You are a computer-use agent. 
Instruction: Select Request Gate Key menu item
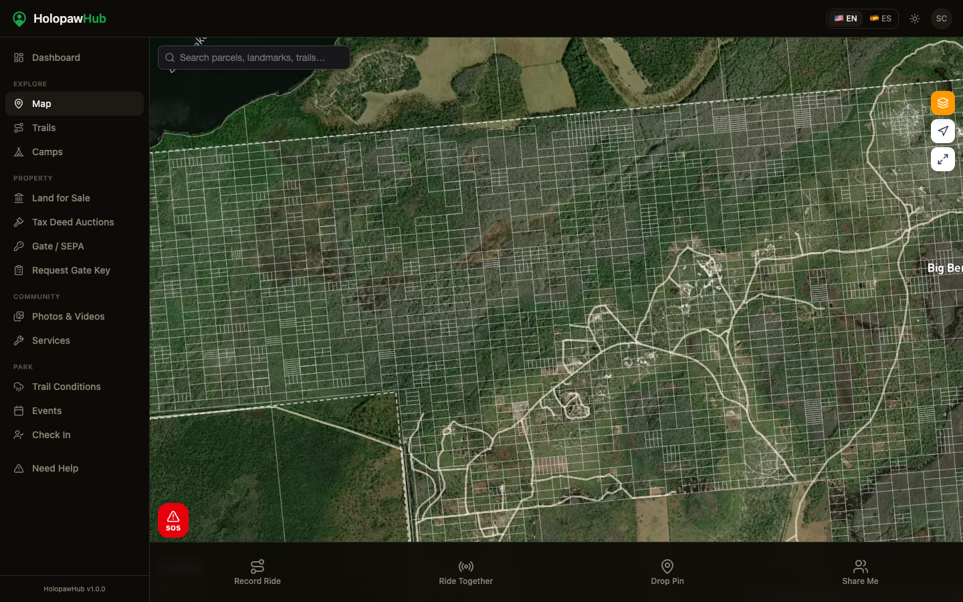tap(71, 270)
